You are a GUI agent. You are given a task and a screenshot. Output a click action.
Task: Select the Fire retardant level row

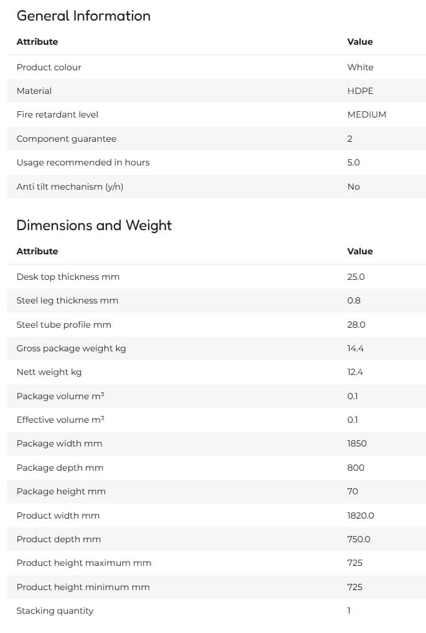pos(216,114)
